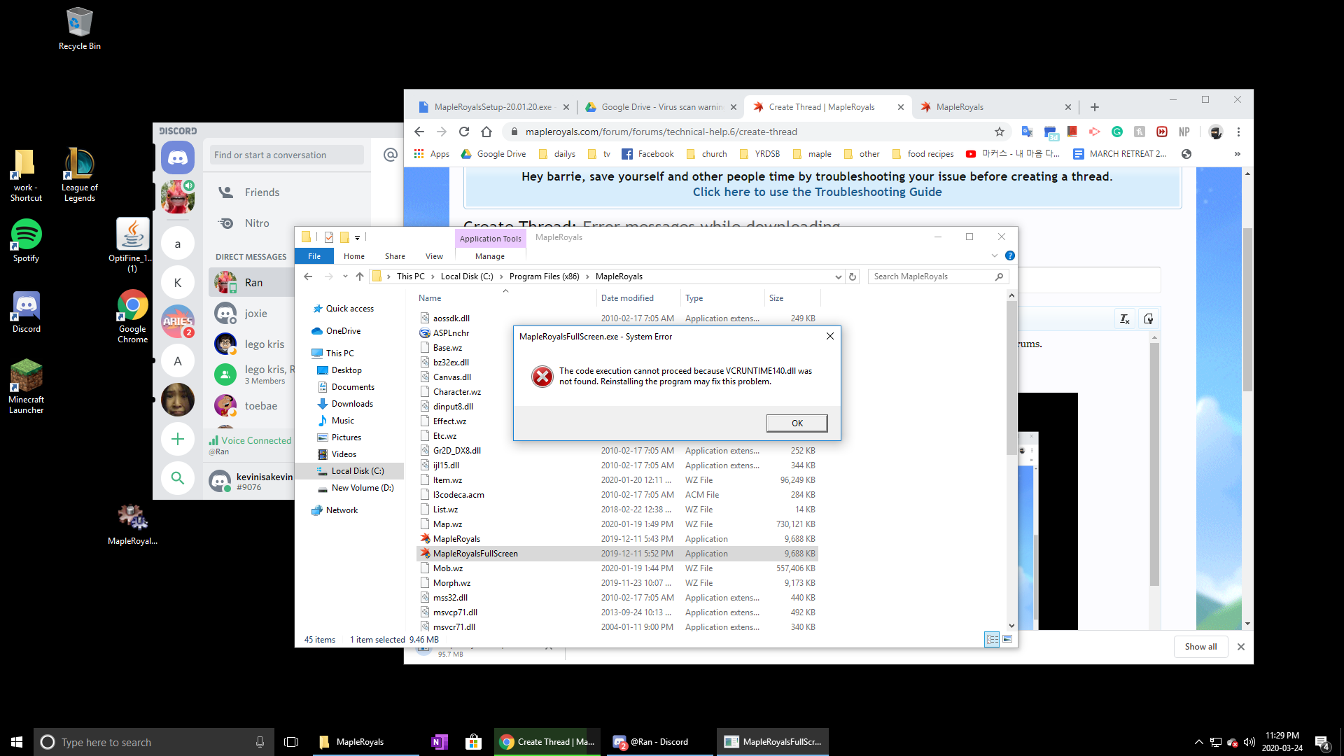The height and width of the screenshot is (756, 1344).
Task: Select Downloads in navigation pane
Action: 352,404
